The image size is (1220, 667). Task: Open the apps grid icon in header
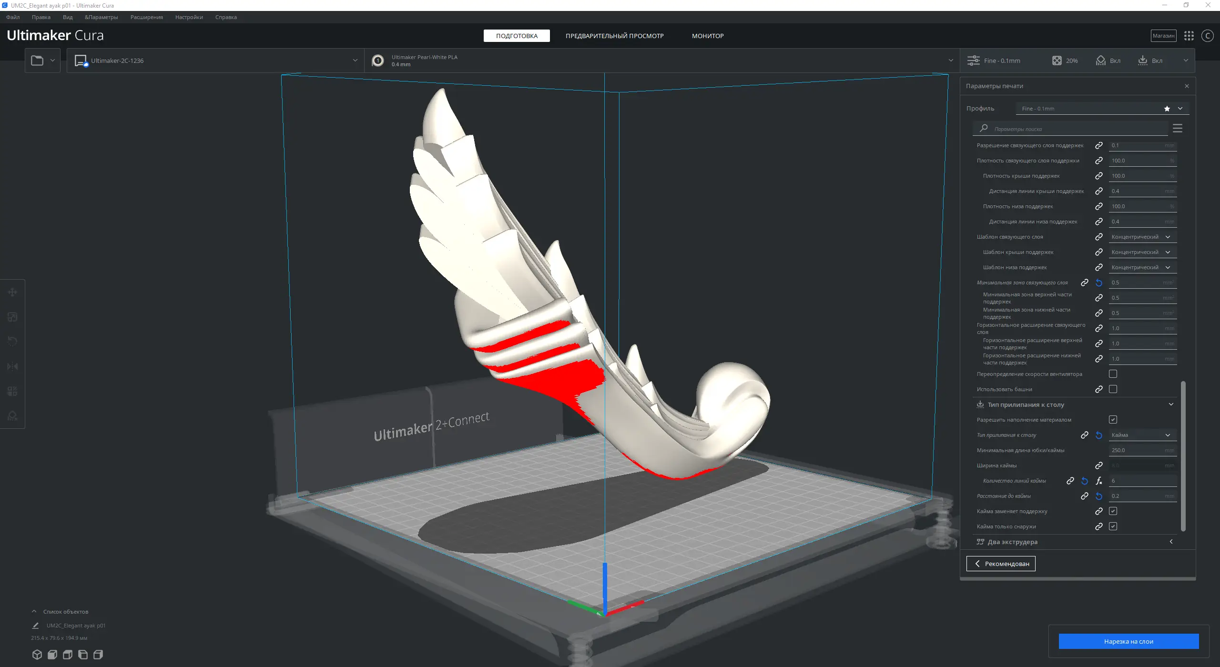tap(1189, 36)
